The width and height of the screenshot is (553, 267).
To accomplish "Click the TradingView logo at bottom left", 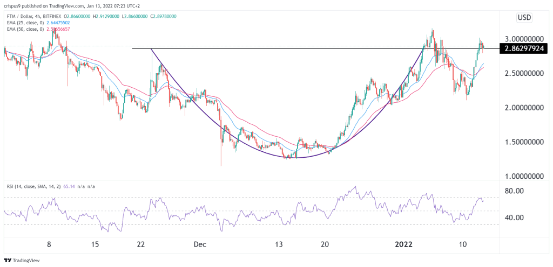I will (x=22, y=261).
